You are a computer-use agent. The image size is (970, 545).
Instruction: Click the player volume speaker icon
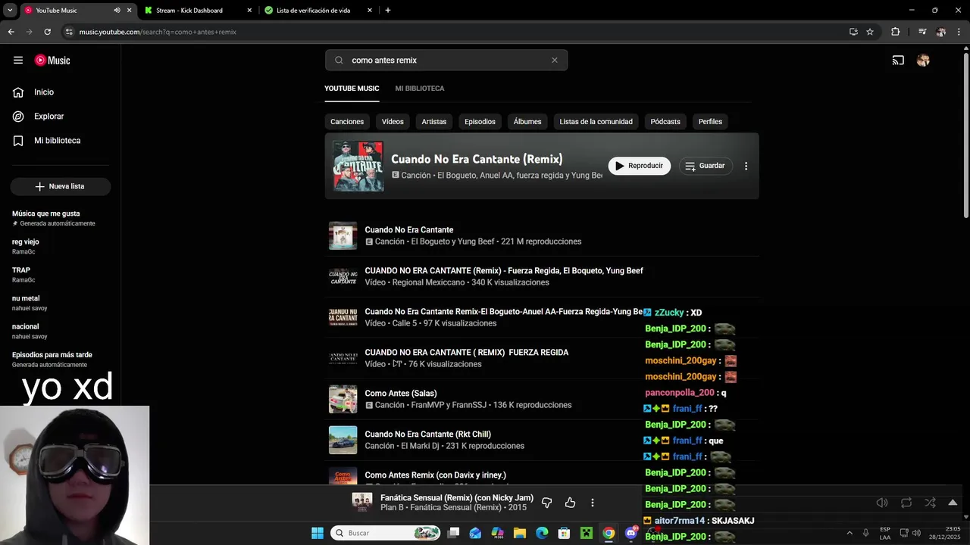click(882, 503)
